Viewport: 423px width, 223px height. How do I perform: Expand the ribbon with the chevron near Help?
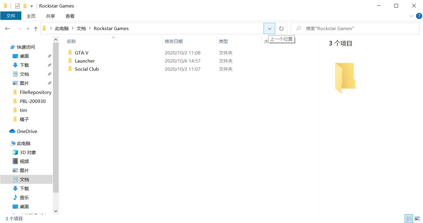(411, 16)
